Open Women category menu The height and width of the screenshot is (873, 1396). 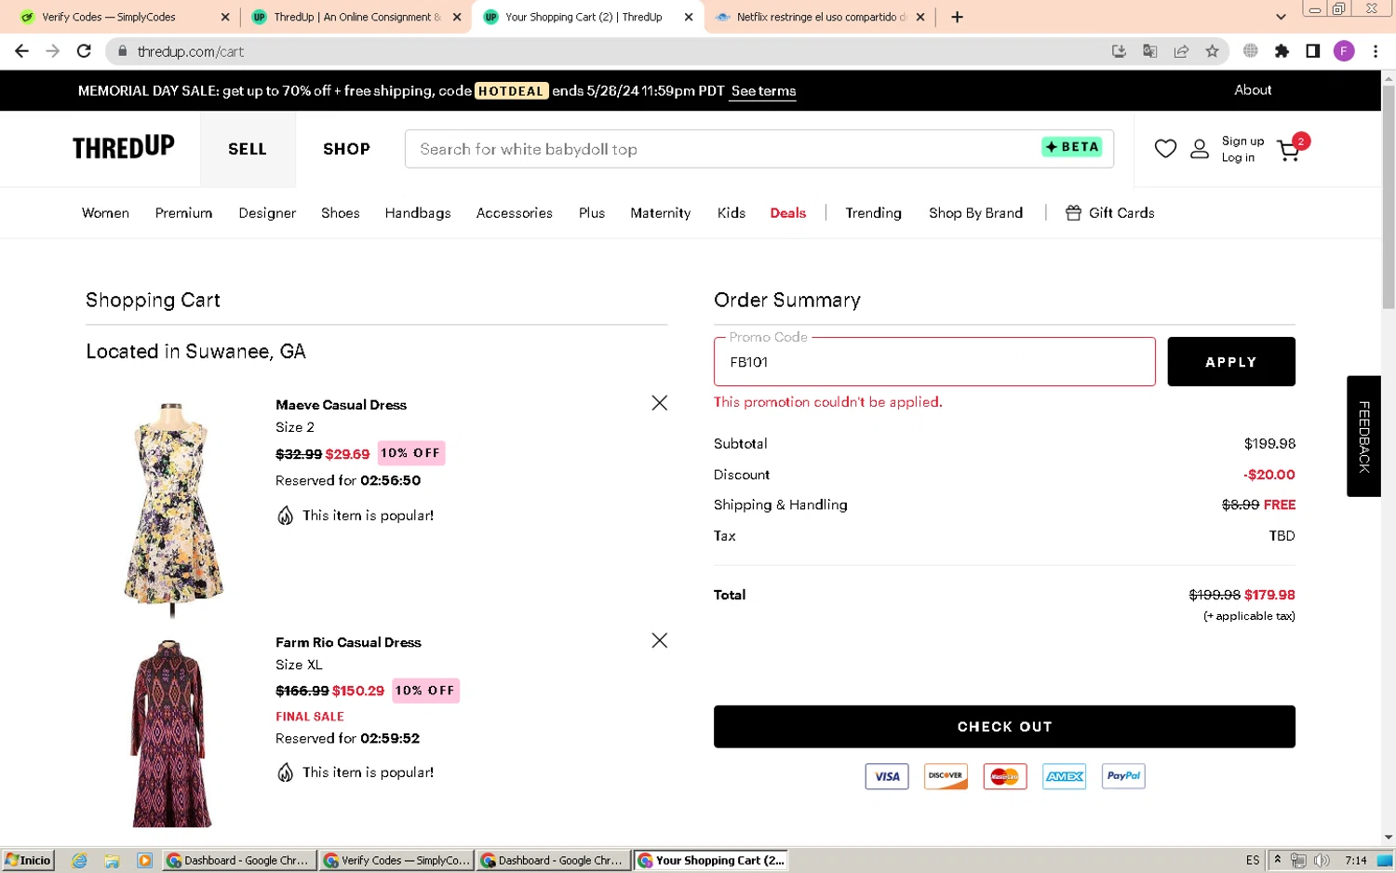click(x=105, y=213)
